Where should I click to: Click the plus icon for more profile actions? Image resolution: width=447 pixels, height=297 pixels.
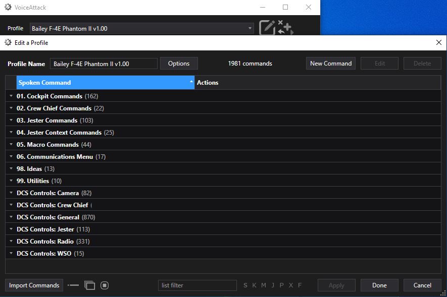(285, 27)
